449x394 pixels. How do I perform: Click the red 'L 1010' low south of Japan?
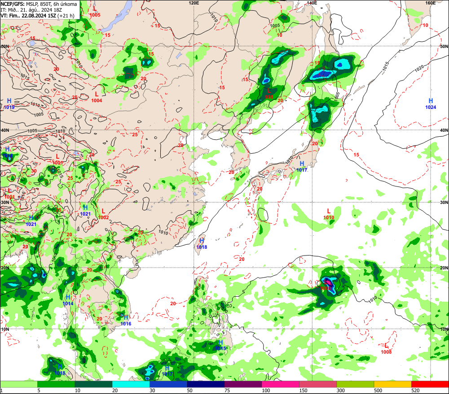(x=329, y=214)
